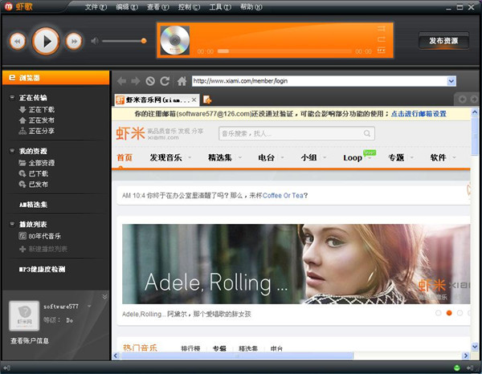Refresh the embedded browser page
This screenshot has width=482, height=374.
[x=165, y=81]
